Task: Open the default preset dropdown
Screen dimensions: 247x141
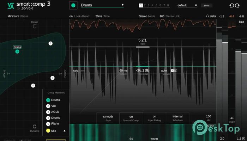Action: coord(187,5)
